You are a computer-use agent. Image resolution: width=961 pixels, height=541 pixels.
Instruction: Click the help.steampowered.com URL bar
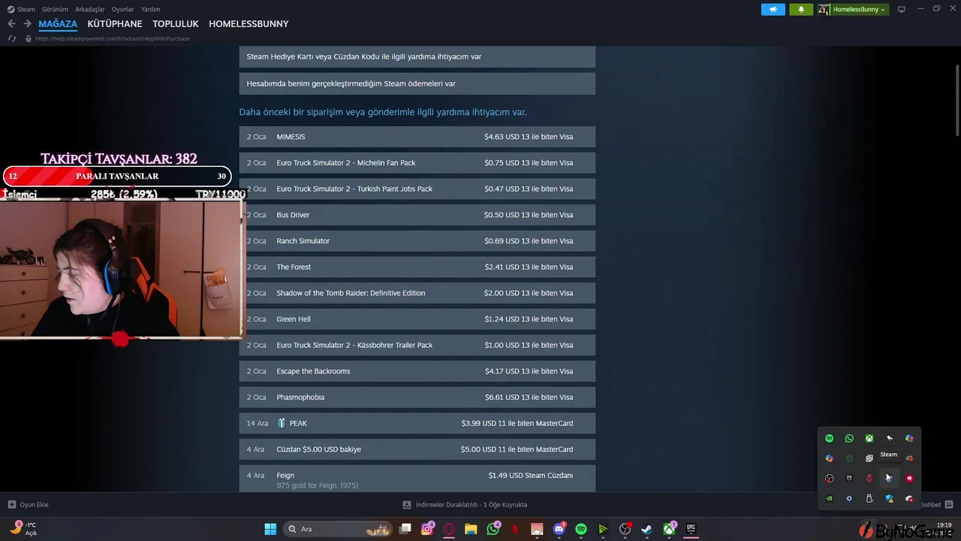[113, 38]
